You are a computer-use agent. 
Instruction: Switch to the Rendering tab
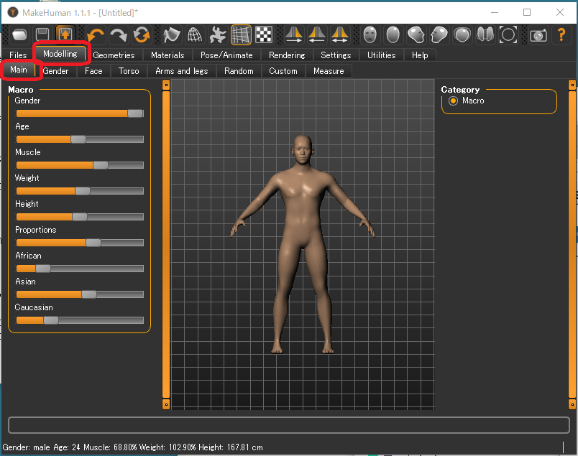point(287,55)
